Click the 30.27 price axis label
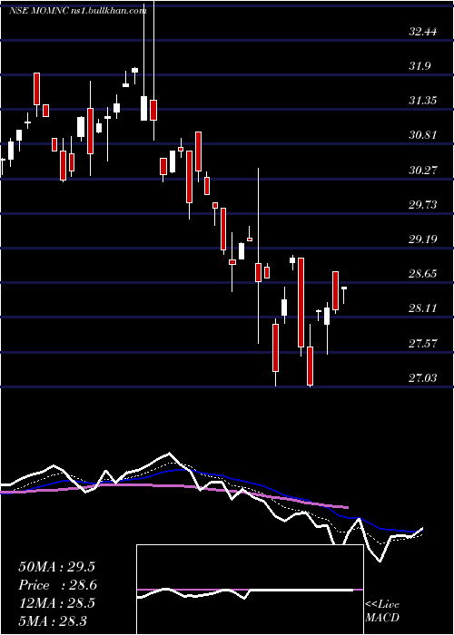This screenshot has height=635, width=454. tap(423, 171)
